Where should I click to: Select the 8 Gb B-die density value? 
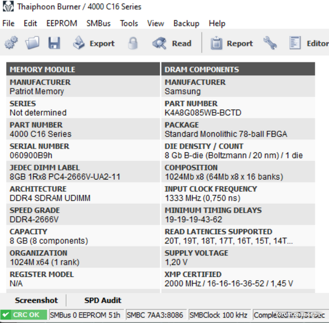[x=234, y=155]
